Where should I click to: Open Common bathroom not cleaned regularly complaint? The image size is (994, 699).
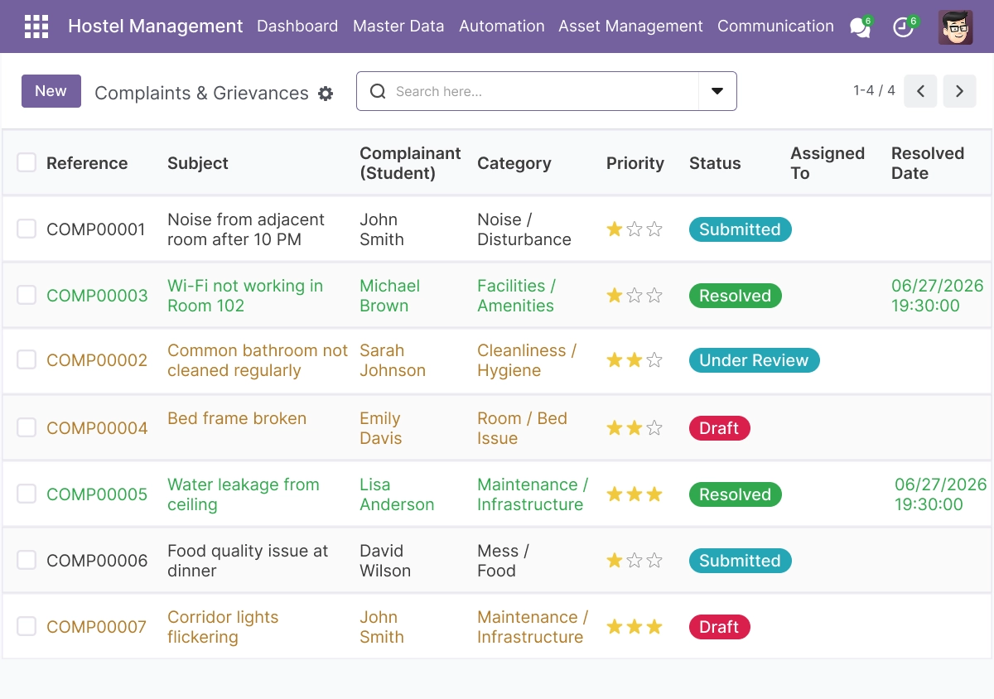point(258,360)
